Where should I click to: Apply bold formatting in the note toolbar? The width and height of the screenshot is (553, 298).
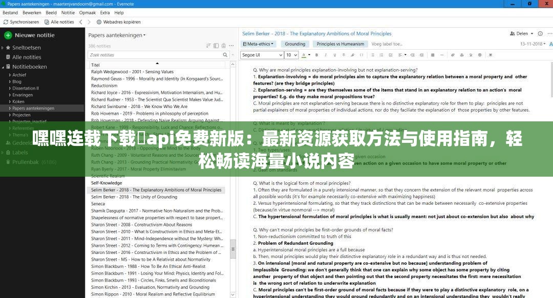pyautogui.click(x=316, y=55)
